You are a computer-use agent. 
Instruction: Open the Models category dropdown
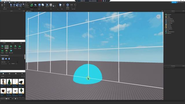[x=3, y=76]
